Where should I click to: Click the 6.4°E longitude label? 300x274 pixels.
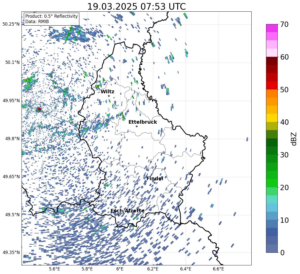[x=185, y=269]
